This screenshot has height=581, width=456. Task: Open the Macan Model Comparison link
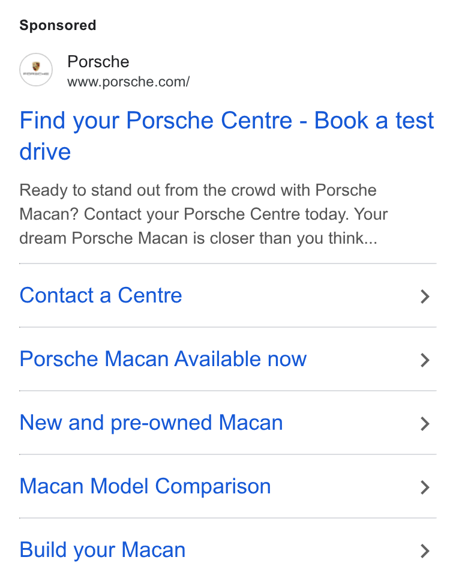tap(145, 486)
